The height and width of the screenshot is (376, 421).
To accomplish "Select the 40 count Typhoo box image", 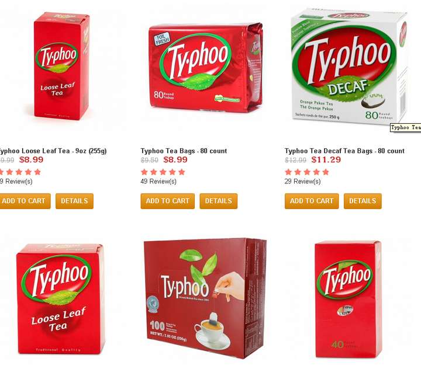I will 348,299.
